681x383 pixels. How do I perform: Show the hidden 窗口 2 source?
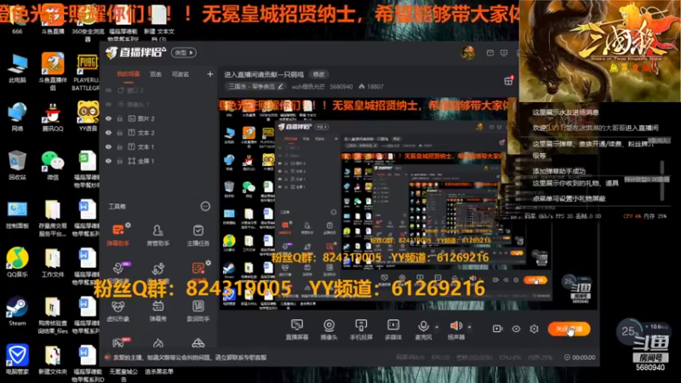pos(109,90)
